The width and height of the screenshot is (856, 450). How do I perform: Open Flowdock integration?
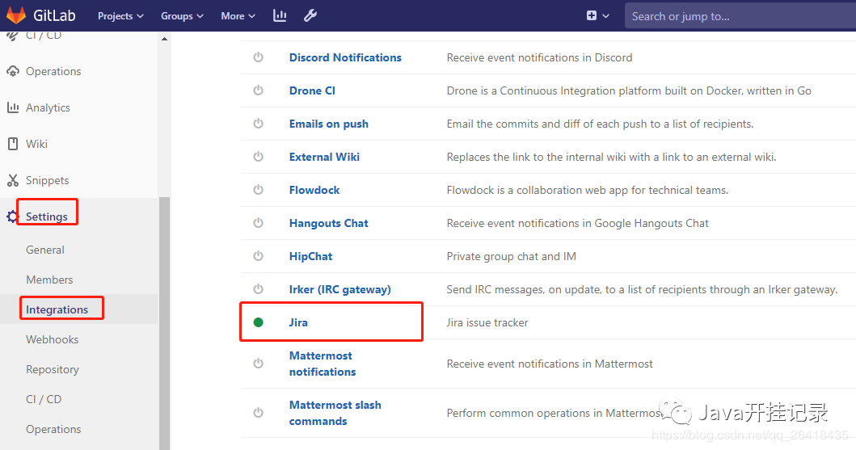coord(314,190)
